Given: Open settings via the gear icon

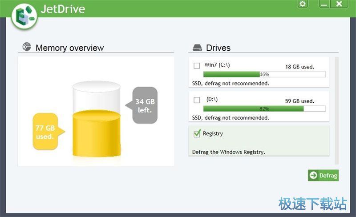Looking at the screenshot, I should click(303, 4).
